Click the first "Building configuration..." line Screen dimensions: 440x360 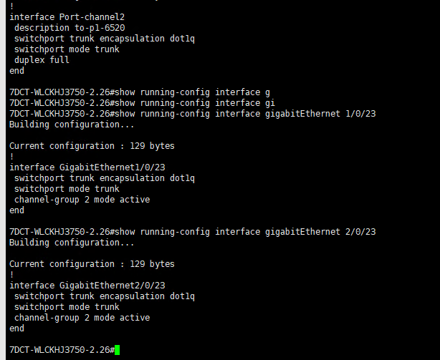[x=72, y=125]
